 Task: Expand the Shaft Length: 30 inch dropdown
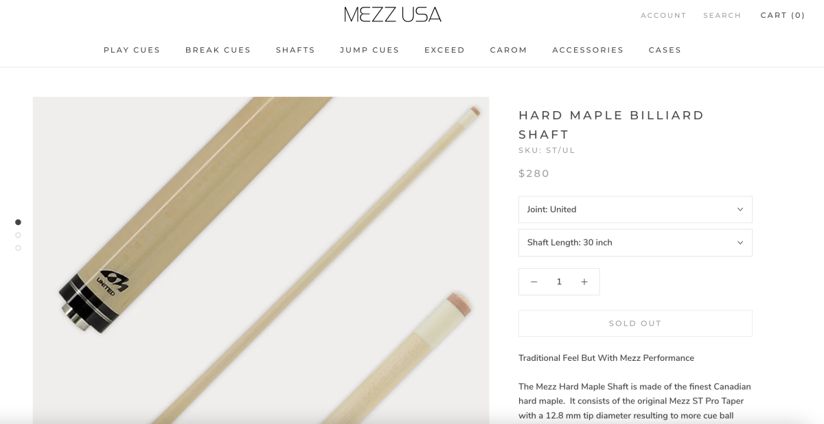pos(635,242)
